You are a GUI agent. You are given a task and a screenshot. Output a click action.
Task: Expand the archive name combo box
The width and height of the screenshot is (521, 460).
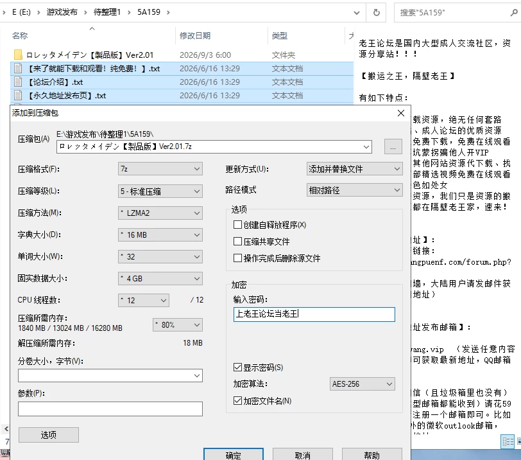366,146
